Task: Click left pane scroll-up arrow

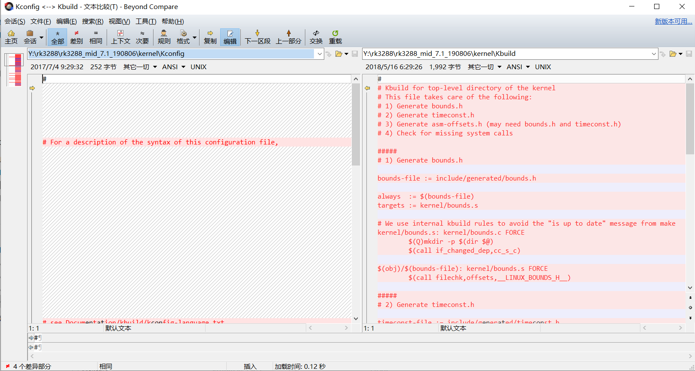Action: (356, 79)
